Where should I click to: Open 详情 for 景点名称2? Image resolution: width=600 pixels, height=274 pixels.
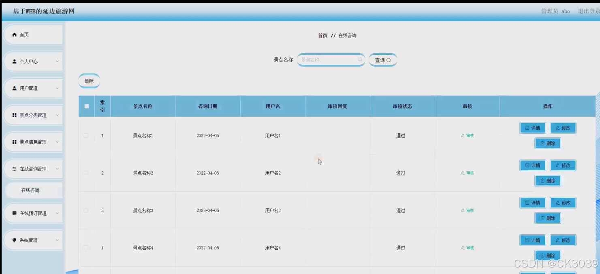click(533, 165)
